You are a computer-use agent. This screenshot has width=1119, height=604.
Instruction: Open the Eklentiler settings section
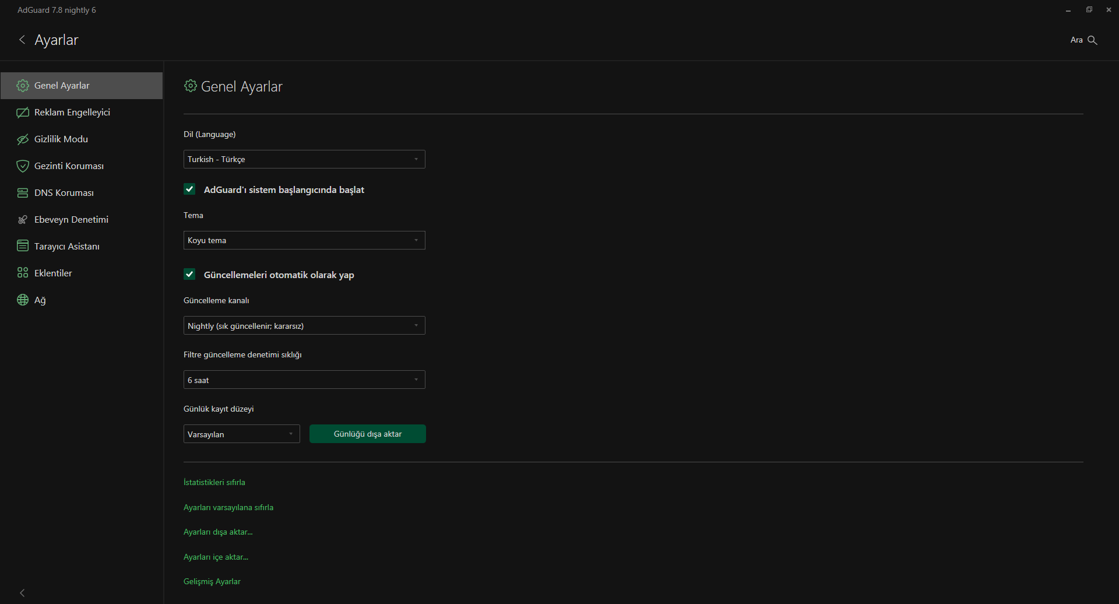(x=82, y=273)
